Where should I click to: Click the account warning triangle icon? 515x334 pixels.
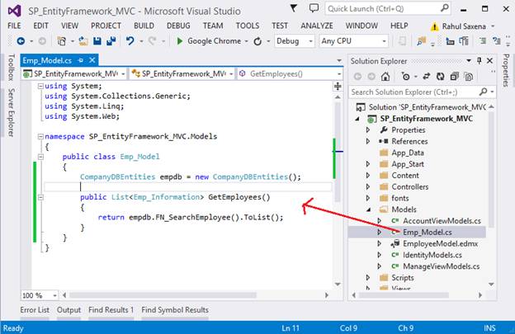click(x=434, y=26)
